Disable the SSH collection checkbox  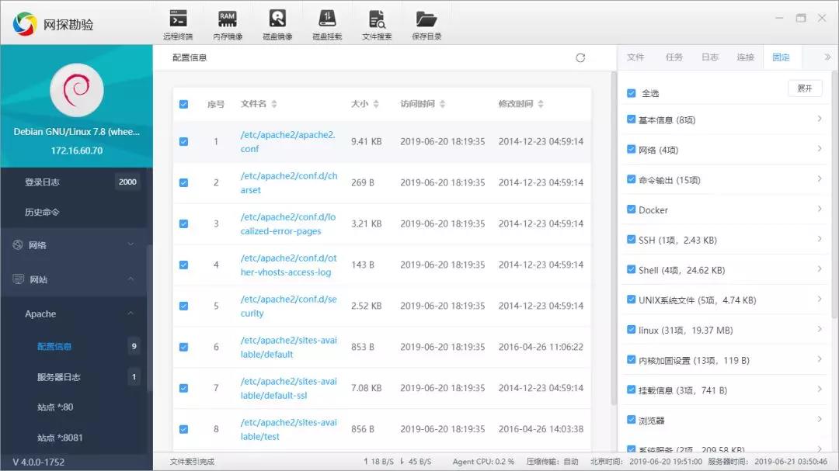click(x=631, y=240)
